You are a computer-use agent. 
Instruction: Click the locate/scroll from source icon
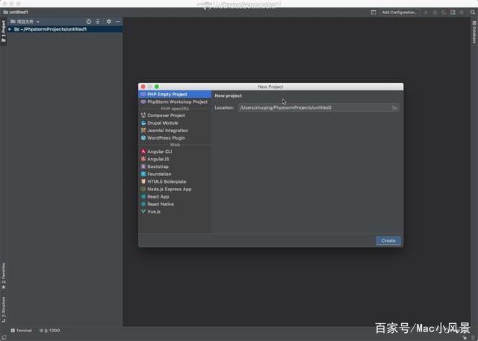click(89, 22)
